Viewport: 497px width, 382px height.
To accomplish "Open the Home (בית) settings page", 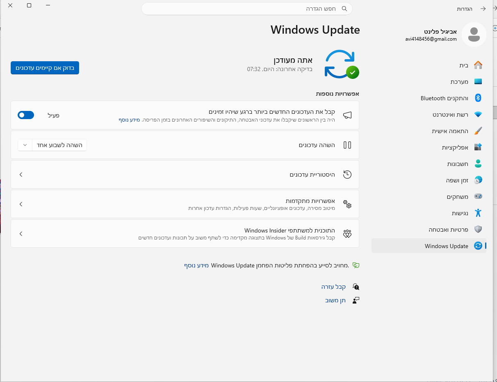I will click(429, 65).
